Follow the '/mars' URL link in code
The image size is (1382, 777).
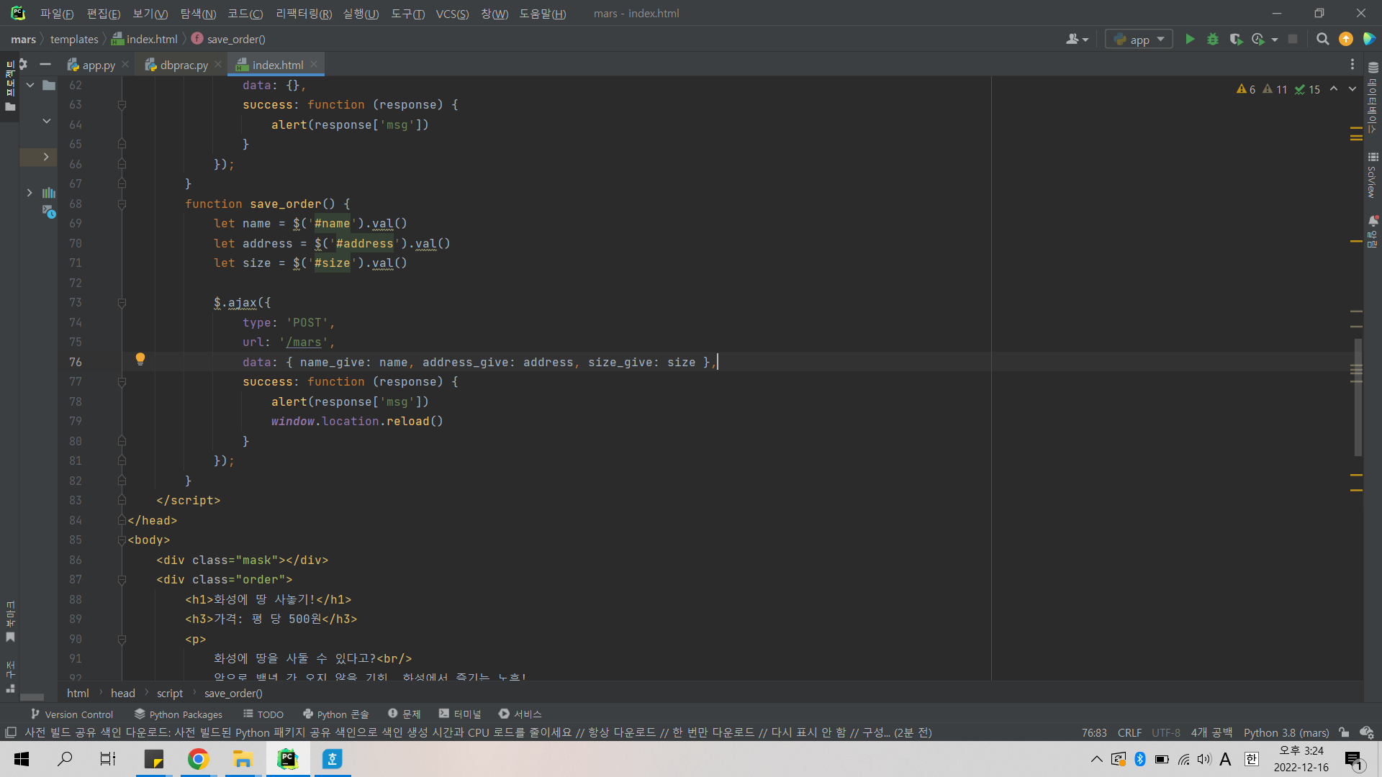(304, 342)
